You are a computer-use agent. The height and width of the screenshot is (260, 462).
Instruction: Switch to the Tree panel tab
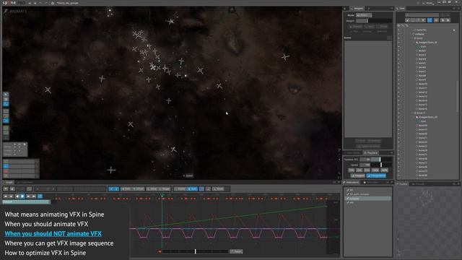(x=401, y=8)
